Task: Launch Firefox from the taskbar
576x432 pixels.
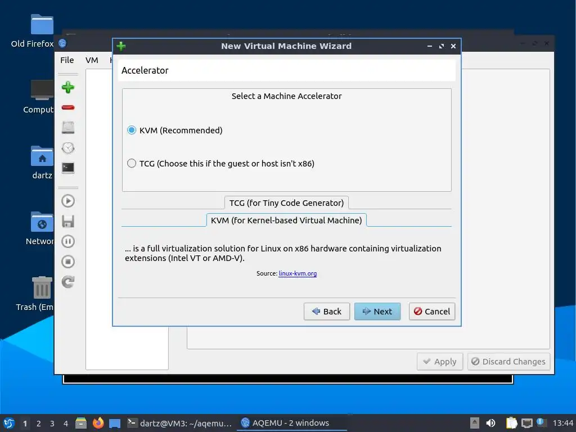Action: [x=98, y=423]
